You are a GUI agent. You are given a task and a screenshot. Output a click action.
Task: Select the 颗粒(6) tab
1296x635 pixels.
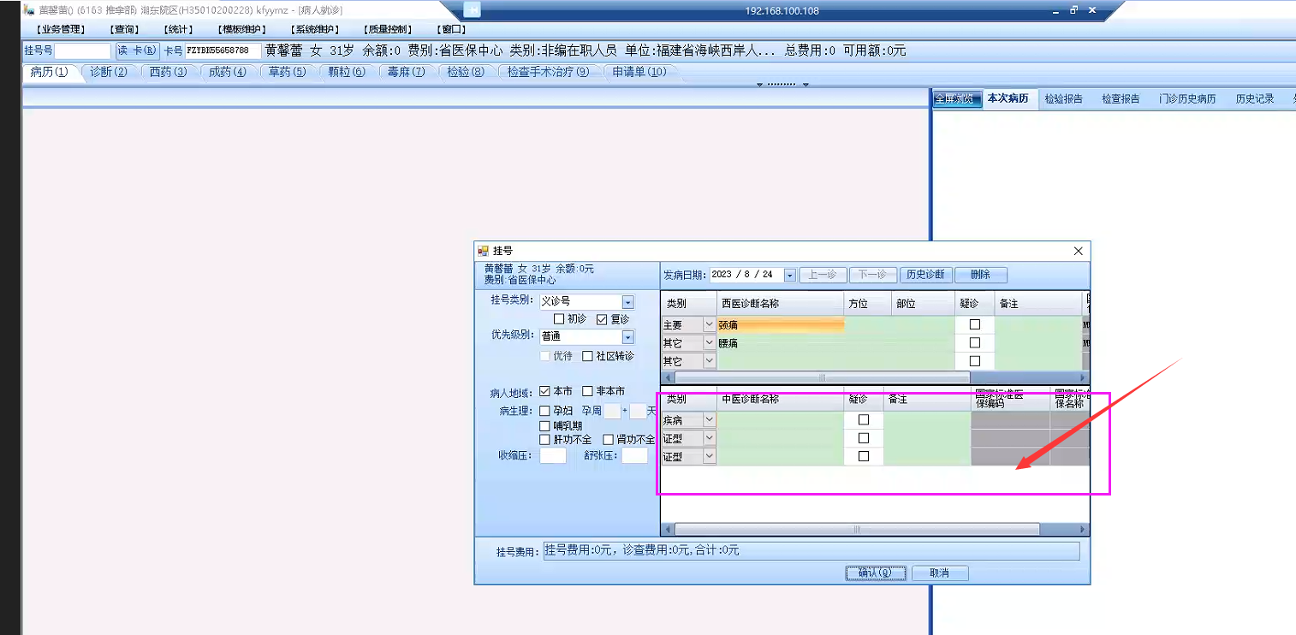point(347,72)
